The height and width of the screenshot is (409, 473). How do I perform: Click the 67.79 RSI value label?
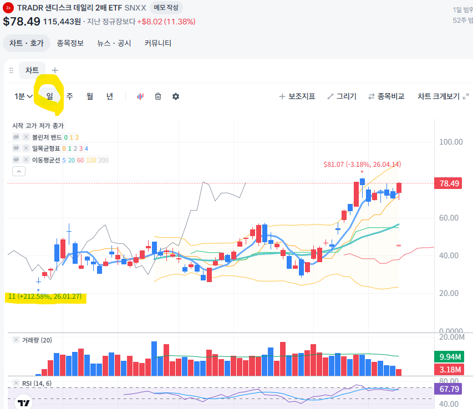448,389
